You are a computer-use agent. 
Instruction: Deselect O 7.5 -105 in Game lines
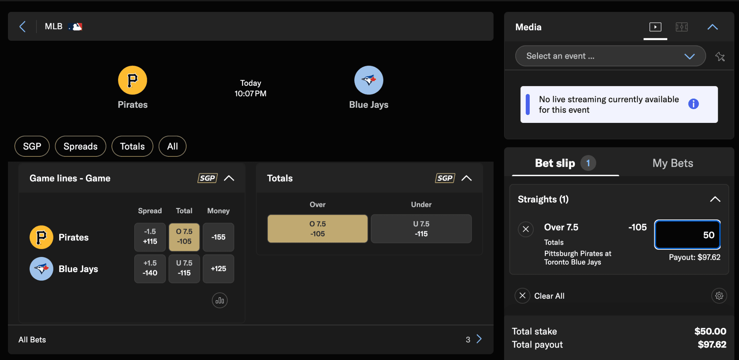[x=184, y=237]
